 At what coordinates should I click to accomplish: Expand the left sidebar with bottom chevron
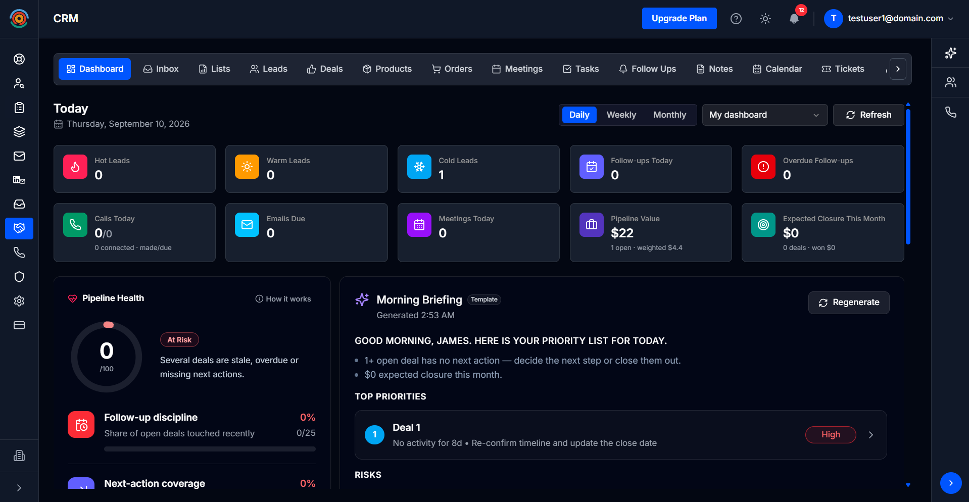(x=19, y=488)
